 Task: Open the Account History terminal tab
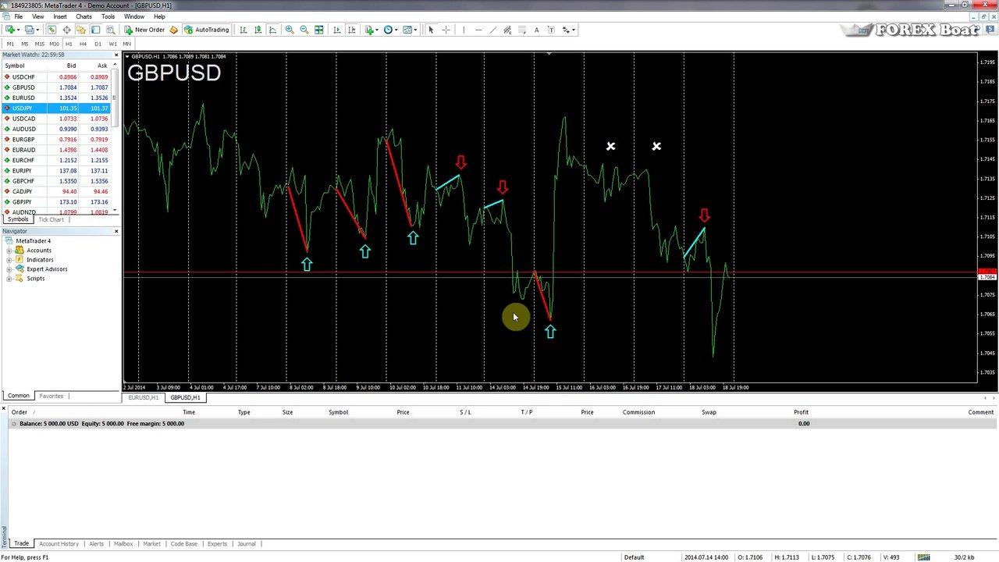pos(59,543)
